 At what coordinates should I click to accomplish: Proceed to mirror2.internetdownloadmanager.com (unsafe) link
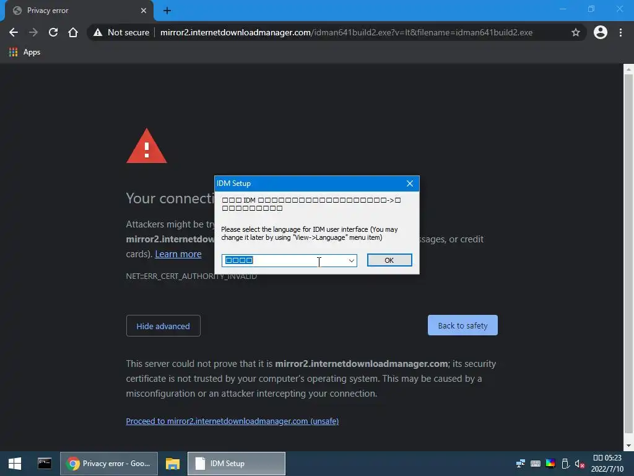click(232, 421)
